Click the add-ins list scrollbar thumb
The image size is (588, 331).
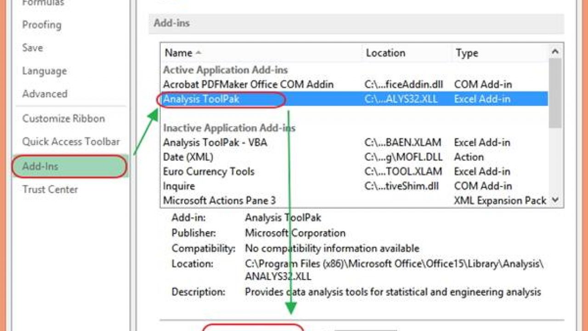556,93
